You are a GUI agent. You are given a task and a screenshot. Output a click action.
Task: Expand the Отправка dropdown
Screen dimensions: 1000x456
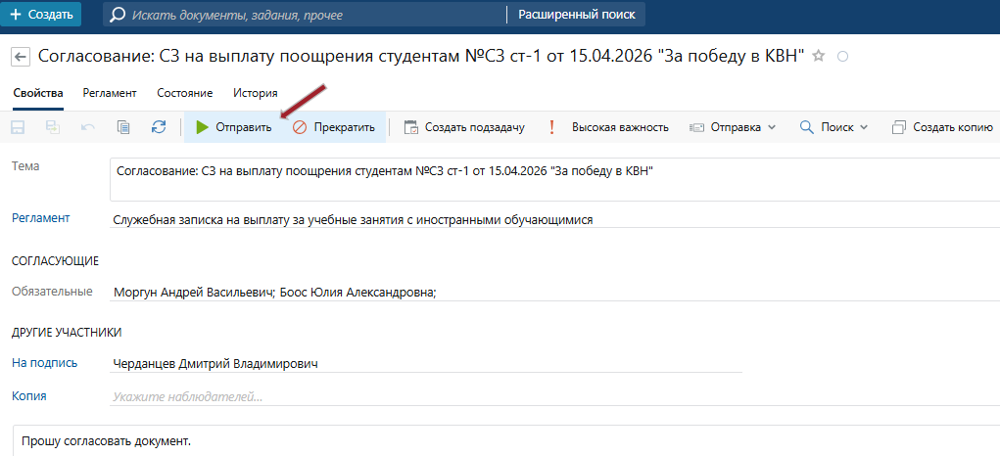(x=733, y=127)
